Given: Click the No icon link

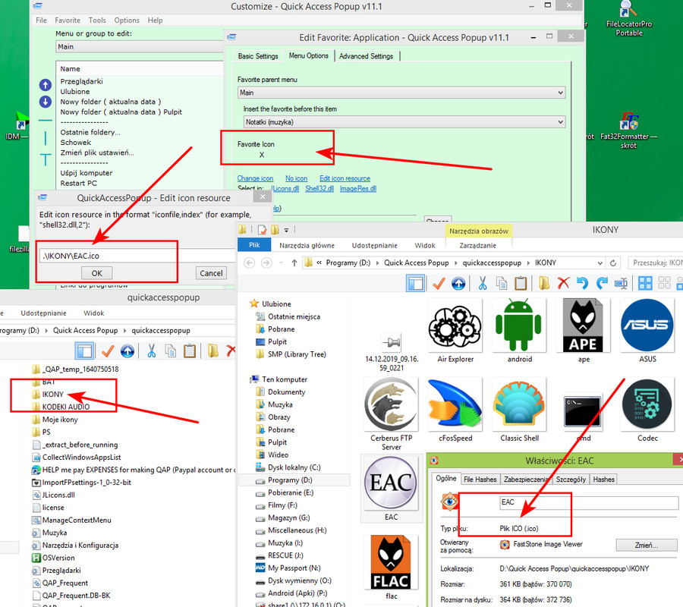Looking at the screenshot, I should (296, 178).
